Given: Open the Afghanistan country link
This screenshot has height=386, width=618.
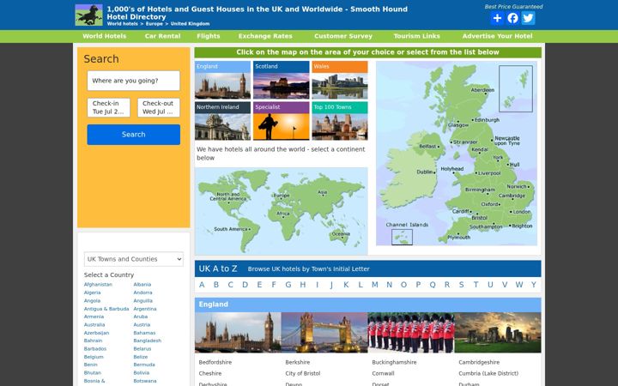Looking at the screenshot, I should tap(98, 285).
